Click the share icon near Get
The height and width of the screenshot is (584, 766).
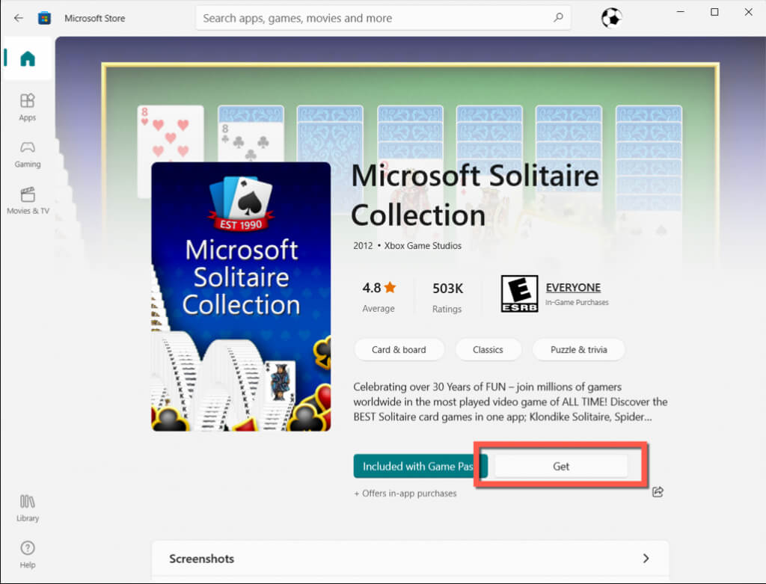658,492
